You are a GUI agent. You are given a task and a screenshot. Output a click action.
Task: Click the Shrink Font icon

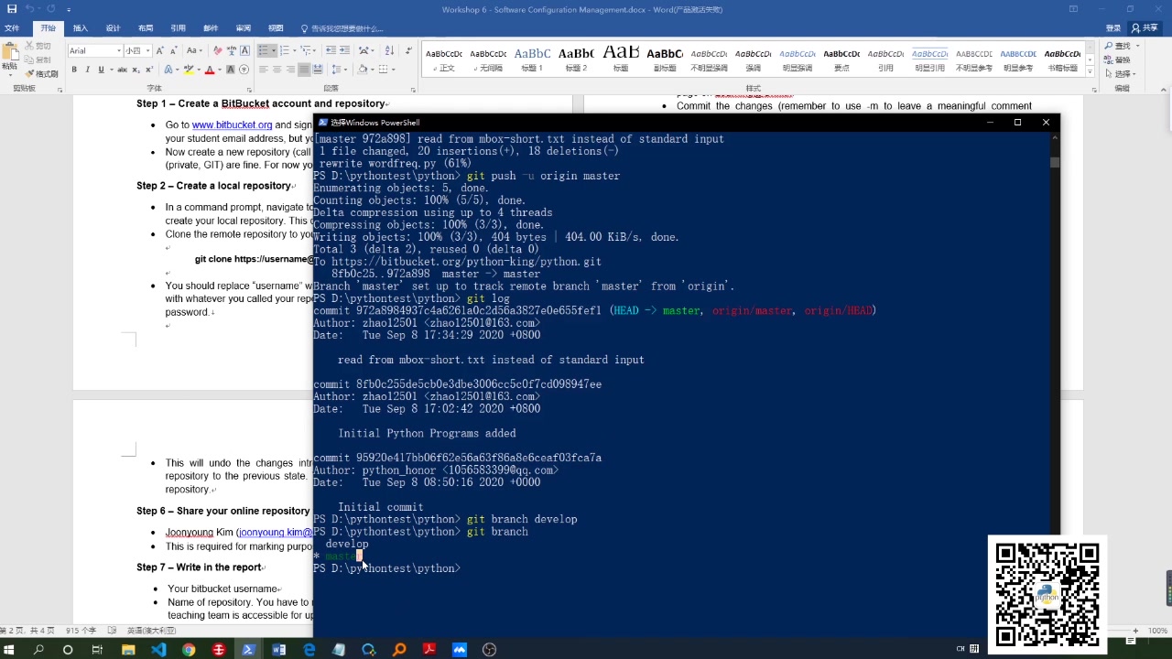pos(174,50)
